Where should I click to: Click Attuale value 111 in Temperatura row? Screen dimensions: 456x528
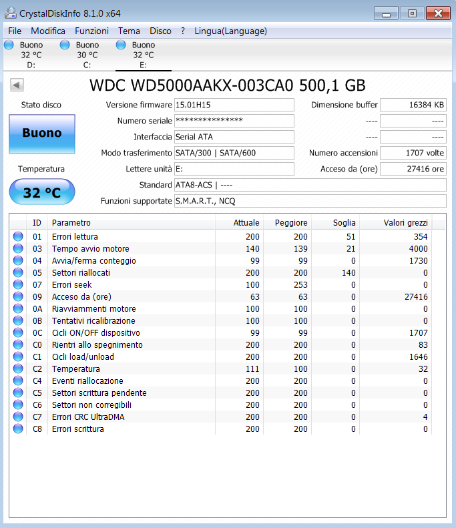[x=252, y=369]
